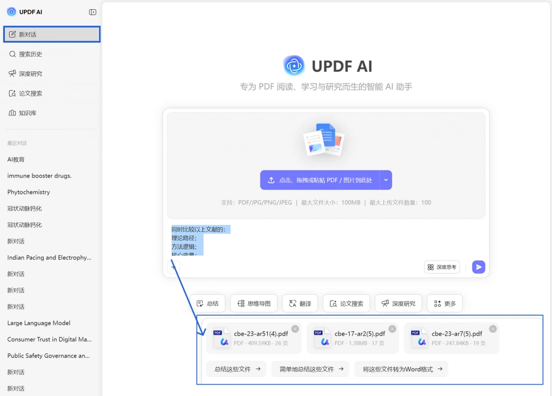
Task: Click the plus attachment icon
Action: pyautogui.click(x=173, y=267)
